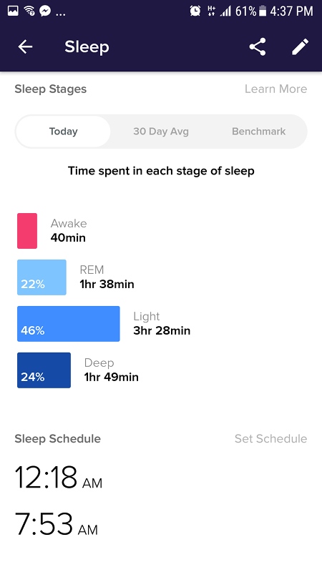Tap the pink Awake bar
The width and height of the screenshot is (322, 572).
click(x=27, y=231)
